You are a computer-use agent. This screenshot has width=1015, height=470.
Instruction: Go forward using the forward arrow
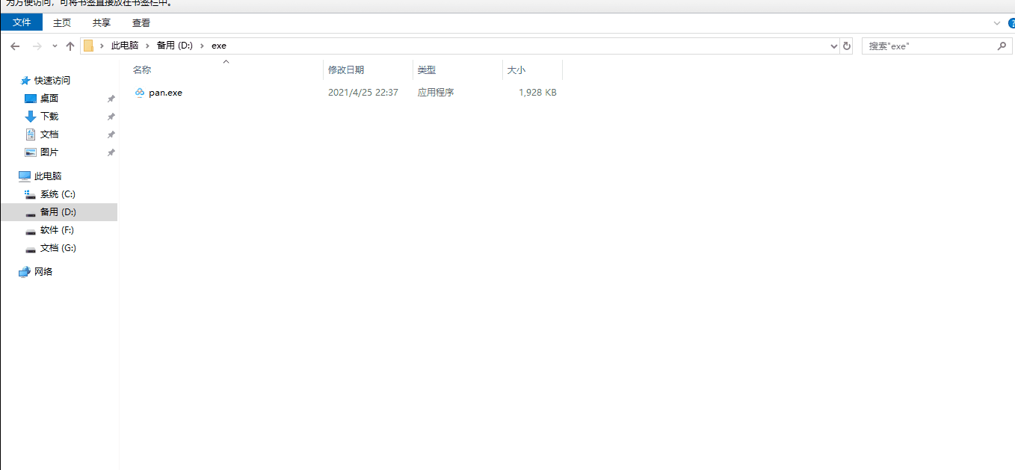[x=37, y=46]
